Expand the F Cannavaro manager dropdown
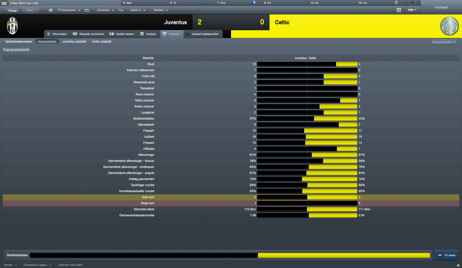 tap(69, 10)
